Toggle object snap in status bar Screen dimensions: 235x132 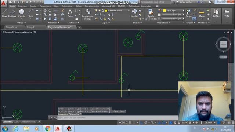click(164, 122)
